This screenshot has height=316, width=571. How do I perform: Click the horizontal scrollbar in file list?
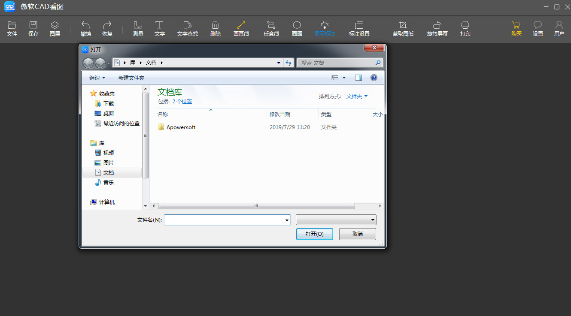click(x=256, y=206)
